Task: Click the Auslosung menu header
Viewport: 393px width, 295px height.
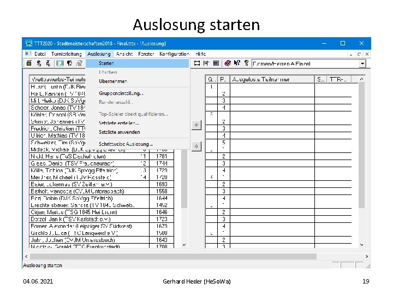Action: (x=99, y=54)
